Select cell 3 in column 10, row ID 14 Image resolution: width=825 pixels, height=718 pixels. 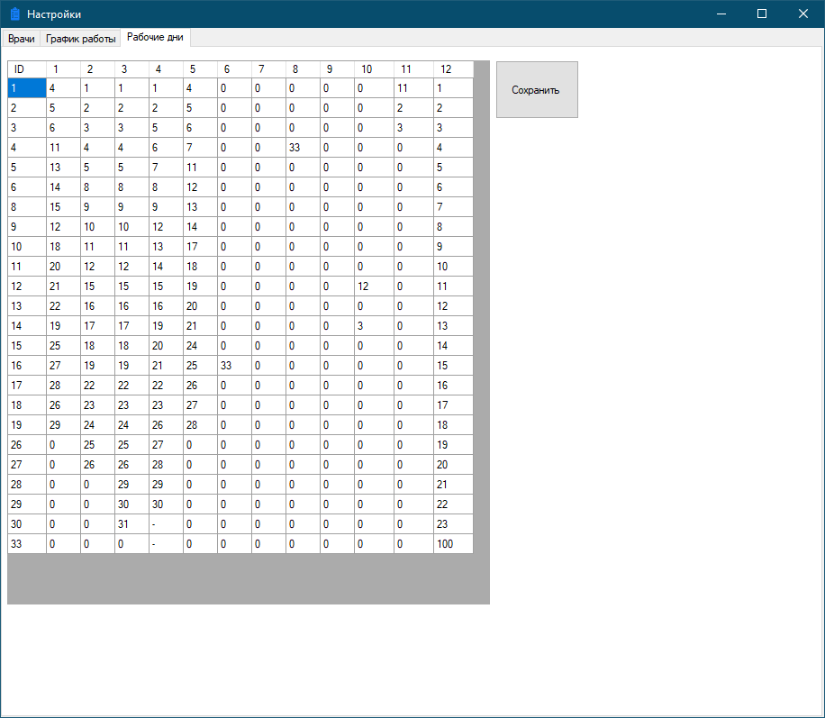374,326
